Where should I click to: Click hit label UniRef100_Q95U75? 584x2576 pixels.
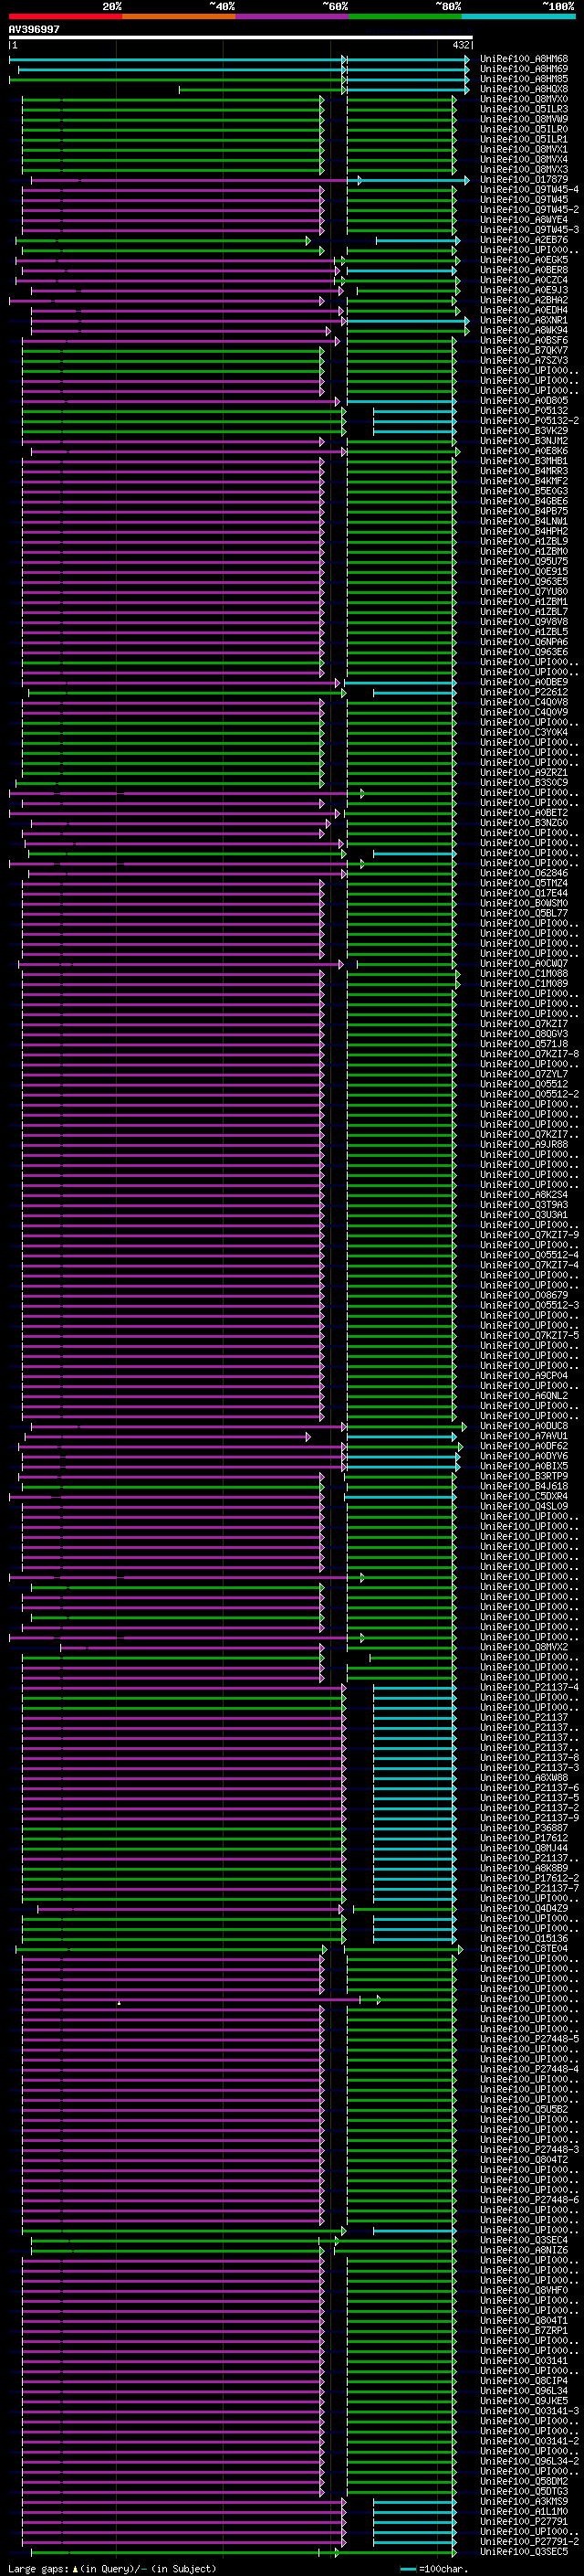point(524,562)
